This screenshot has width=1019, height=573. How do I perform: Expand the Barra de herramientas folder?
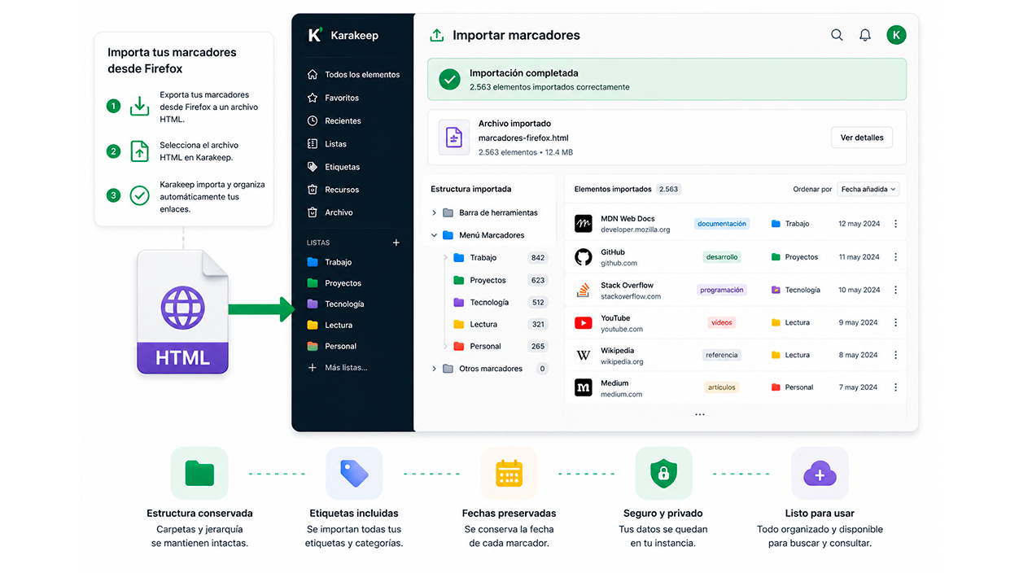coord(434,212)
